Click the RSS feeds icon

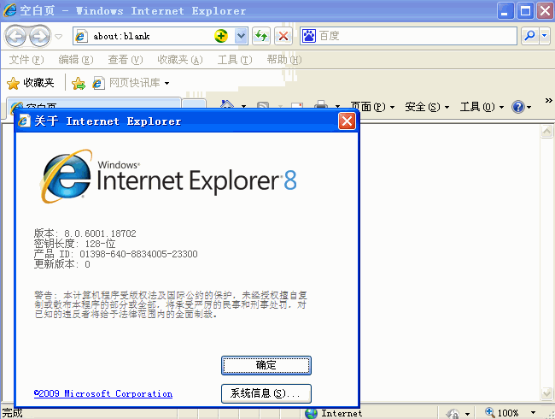coord(263,105)
